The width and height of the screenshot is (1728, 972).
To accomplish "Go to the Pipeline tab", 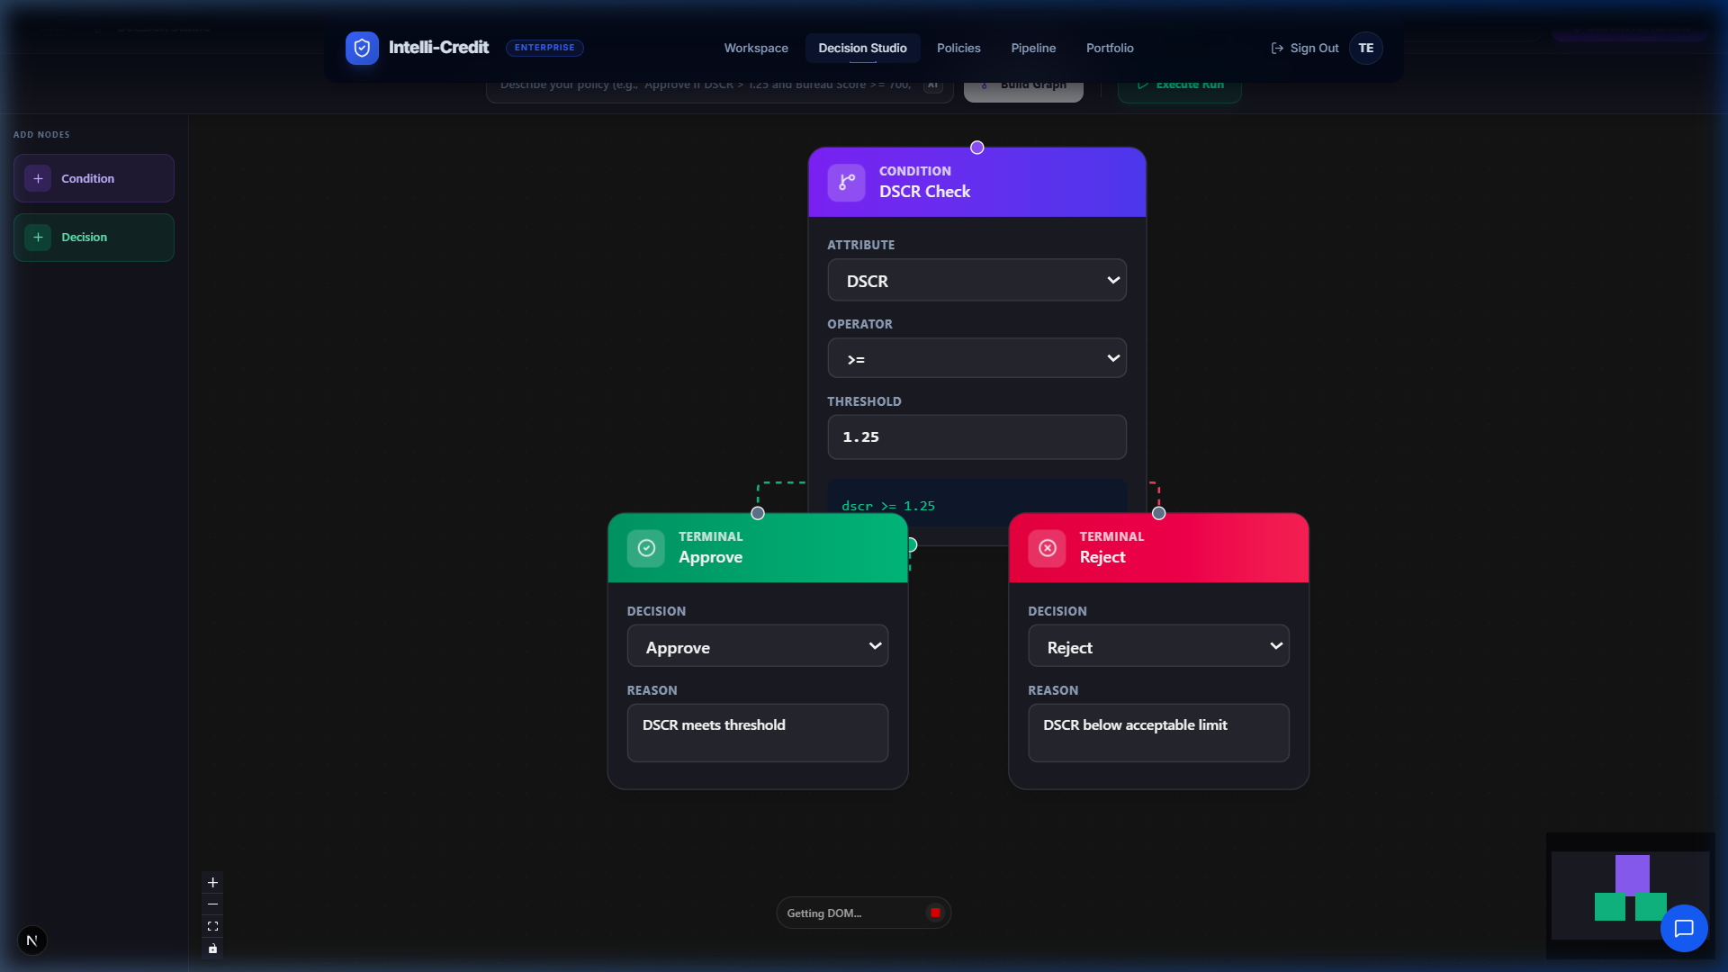I will pyautogui.click(x=1032, y=48).
